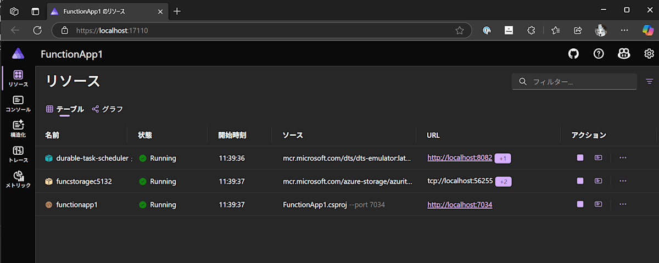
Task: Sort by the 開始時刻 column header
Action: [x=233, y=135]
